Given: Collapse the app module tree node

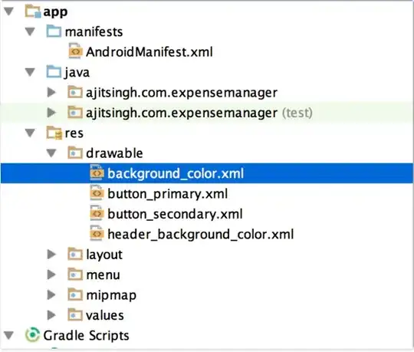Looking at the screenshot, I should click(x=9, y=12).
